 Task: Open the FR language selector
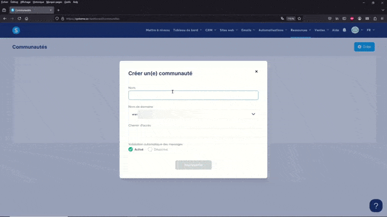tap(371, 30)
